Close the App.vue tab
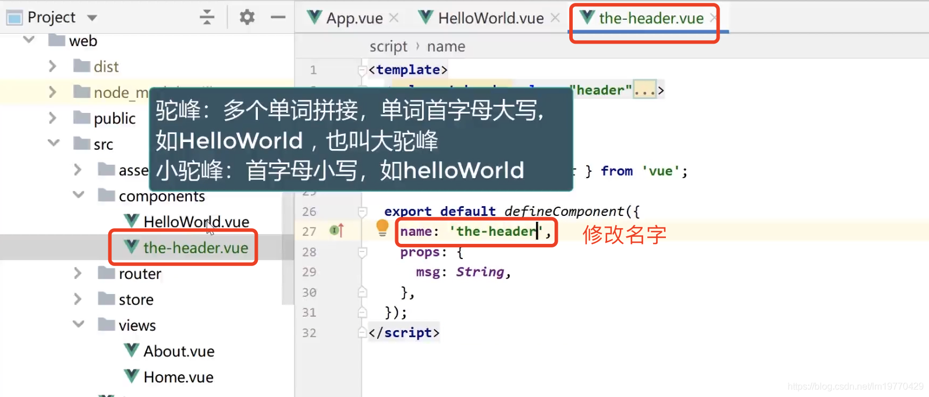The width and height of the screenshot is (929, 397). point(394,18)
